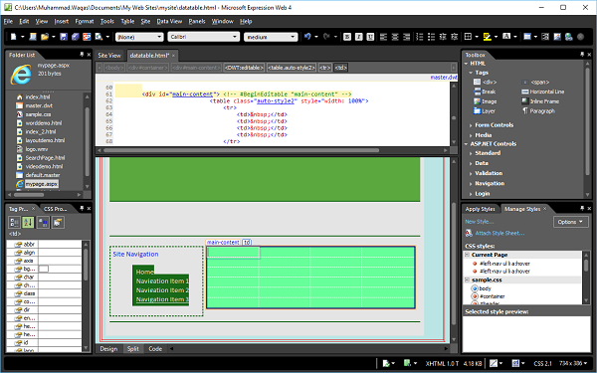597x373 pixels.
Task: Toggle Italic formatting
Action: 358,37
